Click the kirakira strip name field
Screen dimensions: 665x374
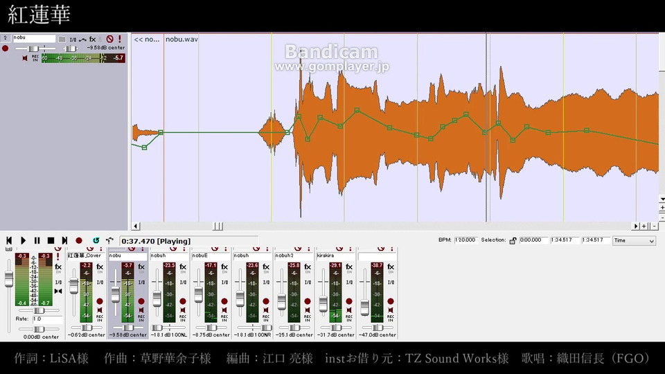tap(335, 256)
